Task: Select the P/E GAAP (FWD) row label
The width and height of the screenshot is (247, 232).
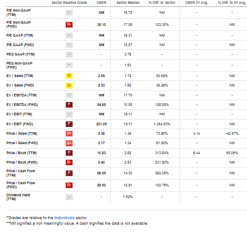Action: (x=20, y=45)
